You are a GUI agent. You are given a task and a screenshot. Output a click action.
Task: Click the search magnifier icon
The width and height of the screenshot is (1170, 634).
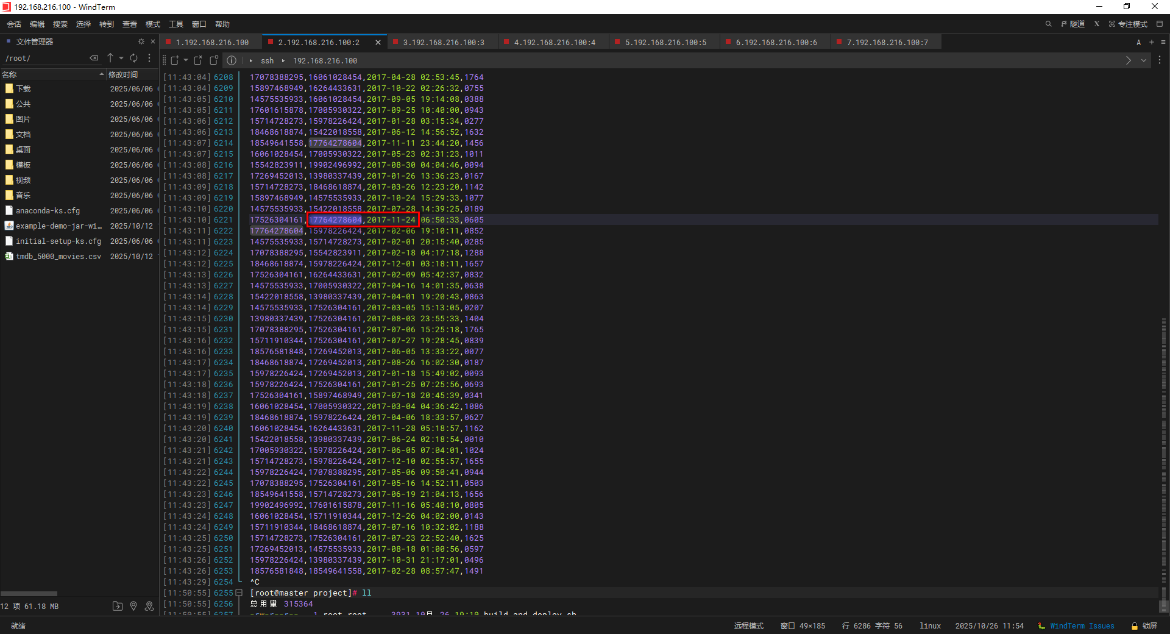[x=1048, y=24]
